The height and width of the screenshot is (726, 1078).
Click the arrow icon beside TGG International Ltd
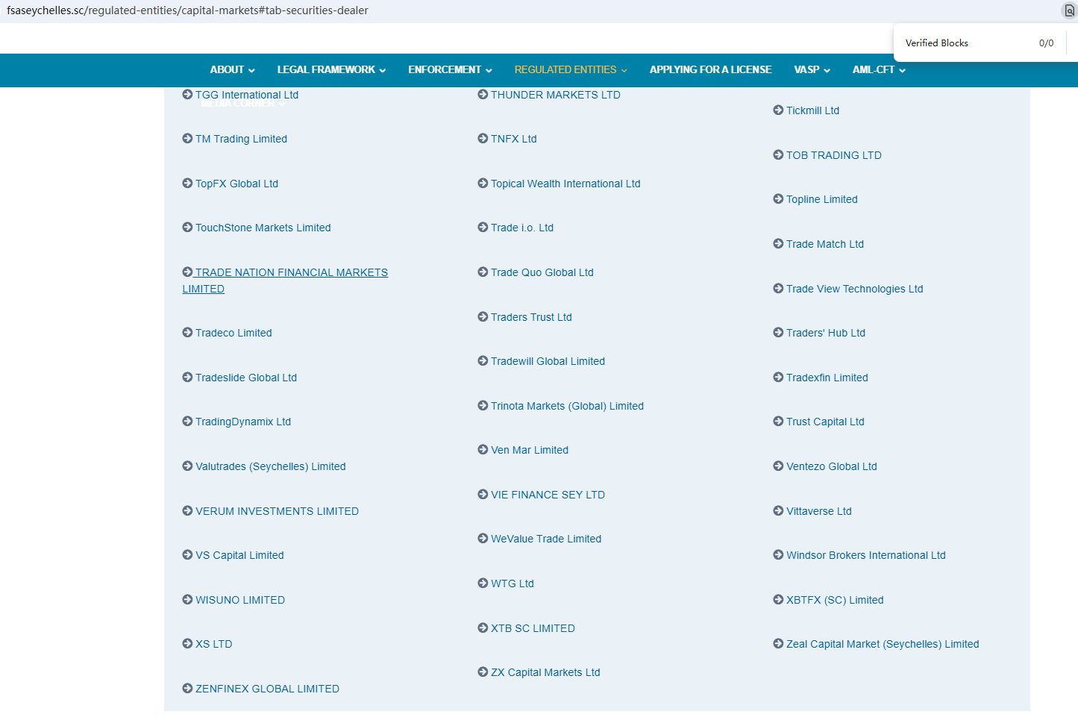(x=187, y=94)
